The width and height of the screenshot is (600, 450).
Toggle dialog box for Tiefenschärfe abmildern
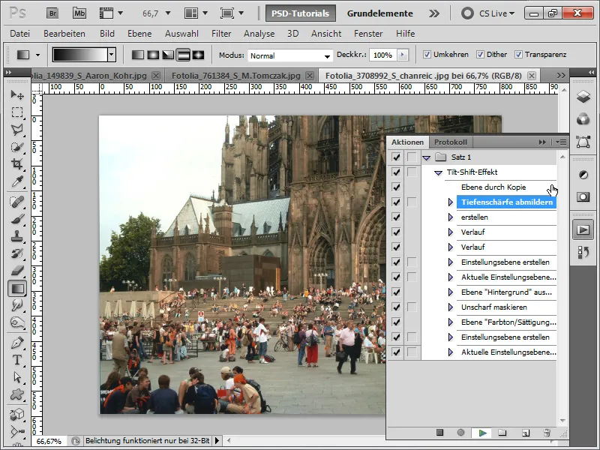(x=412, y=202)
